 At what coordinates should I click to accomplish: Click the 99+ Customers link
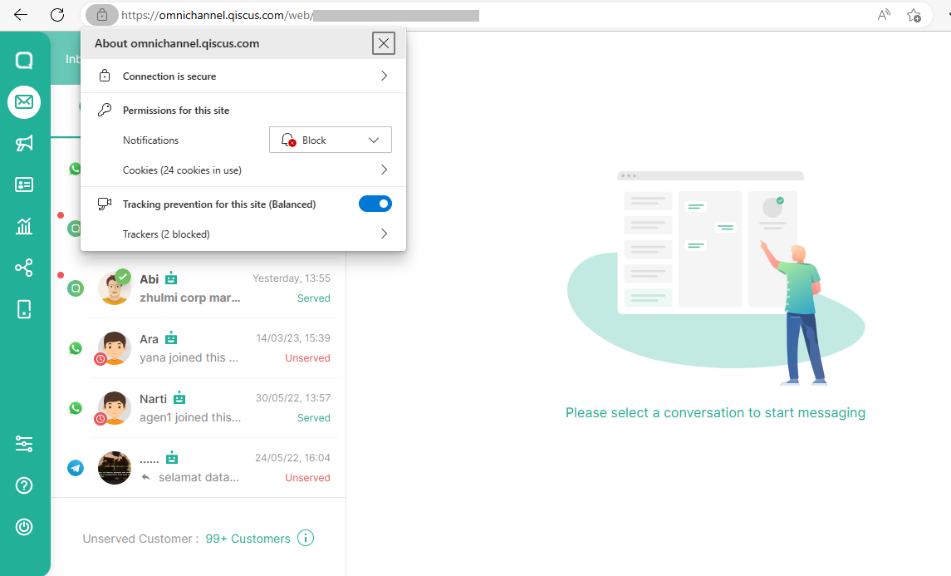point(248,539)
